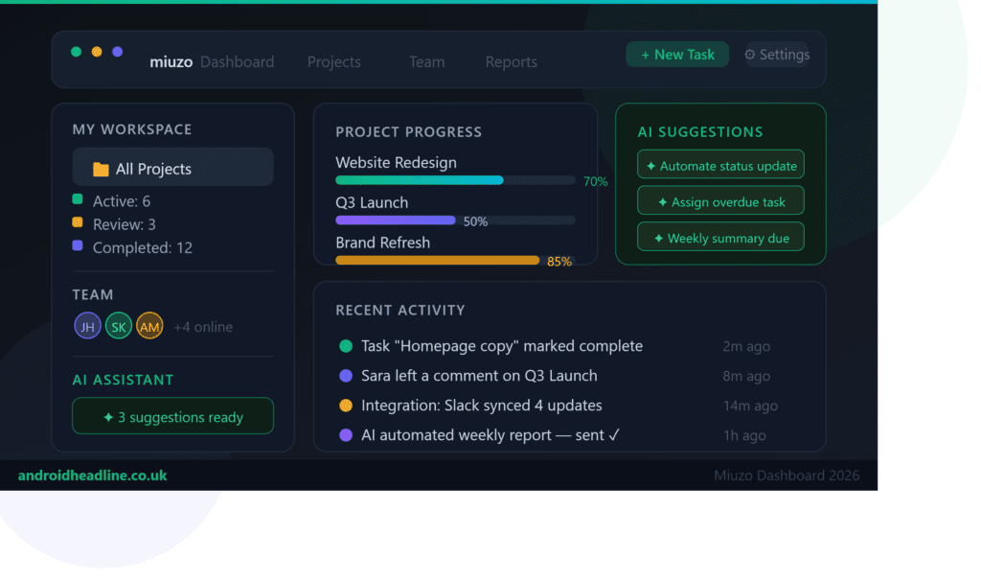Click the '8m ago' timestamp
The image size is (981, 581).
coord(746,376)
